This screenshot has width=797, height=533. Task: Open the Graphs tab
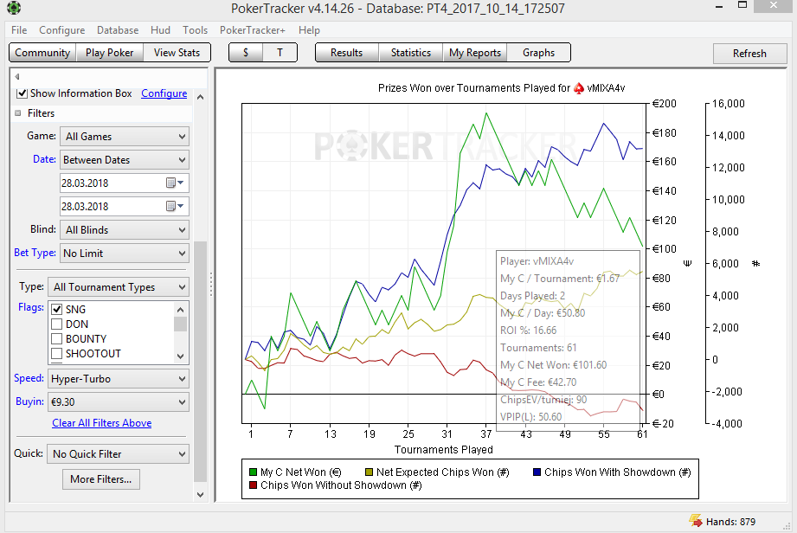coord(539,52)
